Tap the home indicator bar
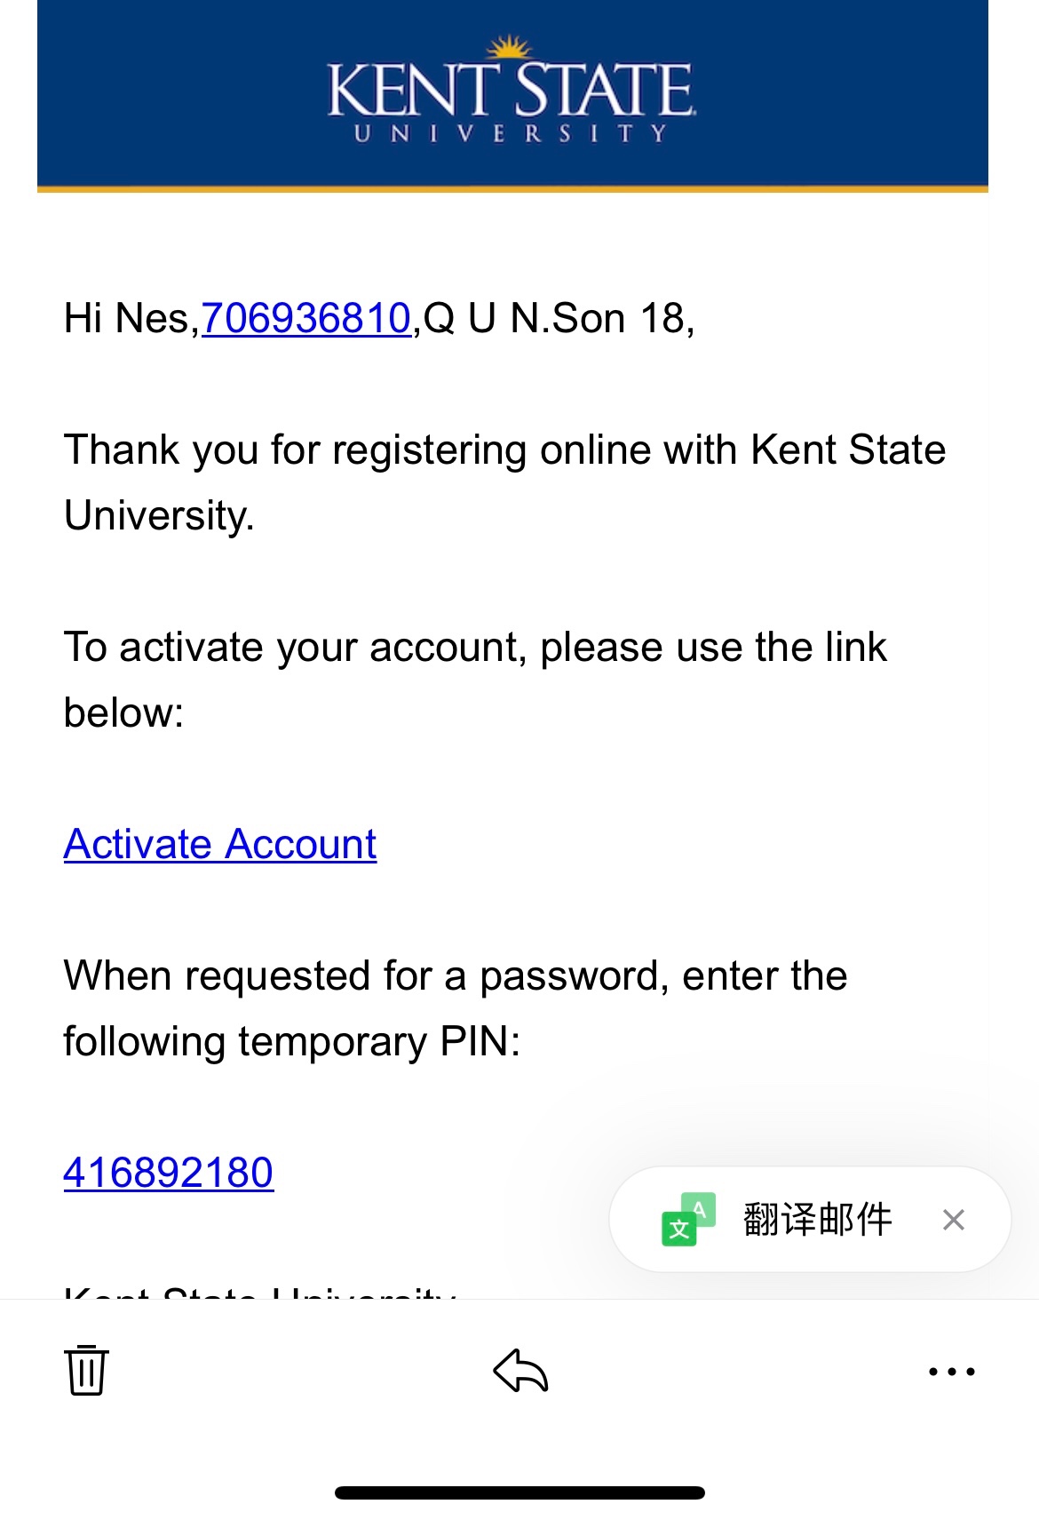The image size is (1039, 1520). point(519,1492)
